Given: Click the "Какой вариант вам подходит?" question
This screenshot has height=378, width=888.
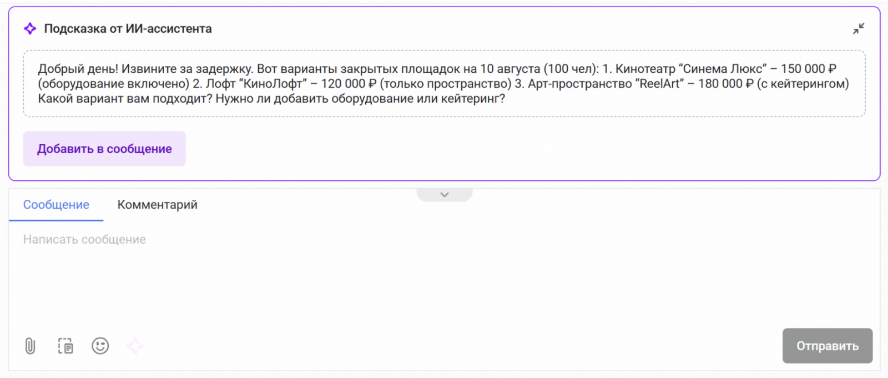Looking at the screenshot, I should (125, 99).
